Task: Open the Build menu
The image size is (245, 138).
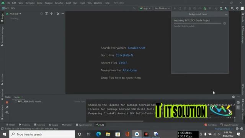Action: pyautogui.click(x=68, y=3)
